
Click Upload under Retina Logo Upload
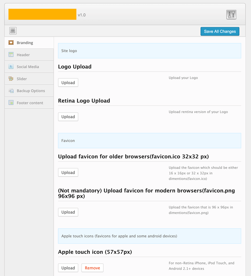[x=68, y=117]
